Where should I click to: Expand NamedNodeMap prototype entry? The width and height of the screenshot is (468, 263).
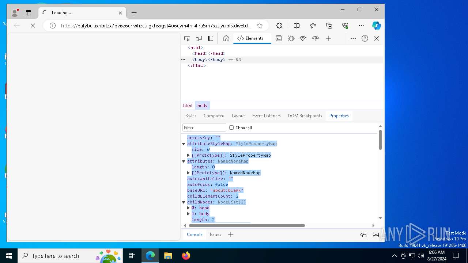click(188, 173)
